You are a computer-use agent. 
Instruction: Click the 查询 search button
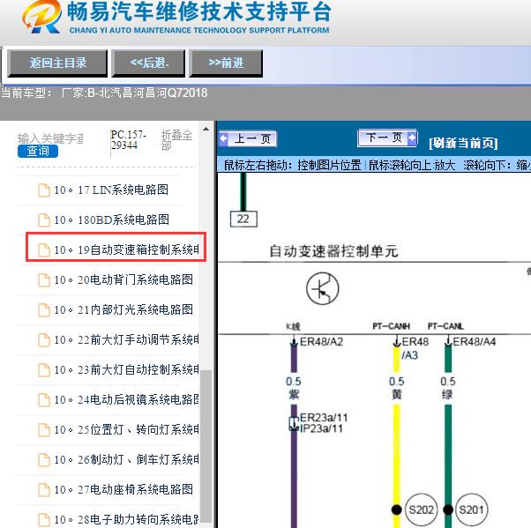[38, 151]
